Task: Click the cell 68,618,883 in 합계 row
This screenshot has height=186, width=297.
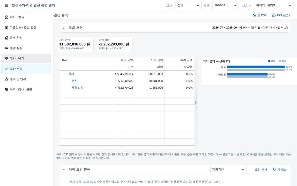Action: click(x=150, y=74)
